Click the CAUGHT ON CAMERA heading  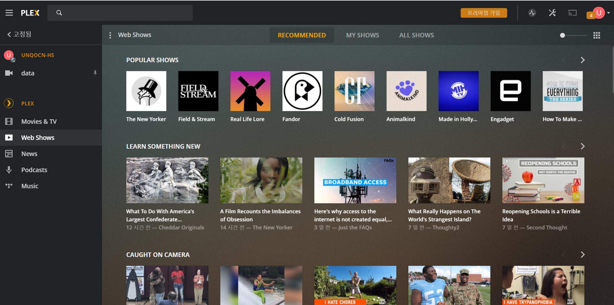coord(158,255)
